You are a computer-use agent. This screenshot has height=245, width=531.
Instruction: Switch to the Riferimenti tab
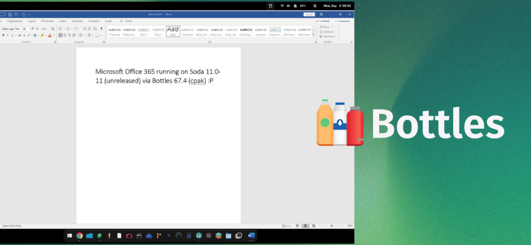point(47,21)
